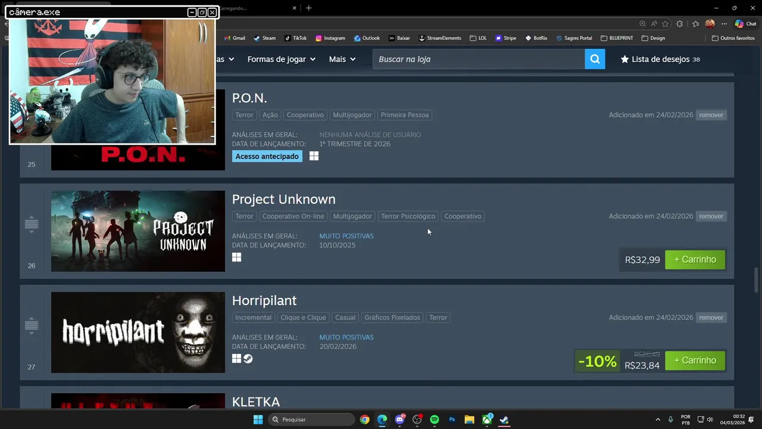Image resolution: width=762 pixels, height=429 pixels.
Task: Add page to favorites with star icon
Action: pos(665,24)
